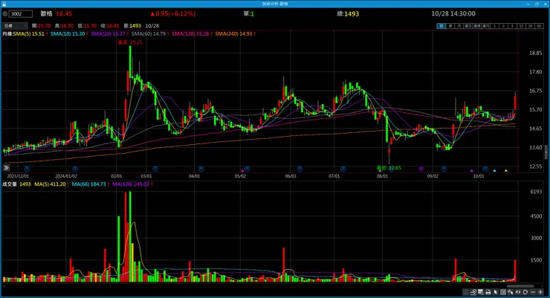Viewport: 550px width, 298px height.
Task: Click the event marker near 2023/12/01
Action: pyautogui.click(x=27, y=169)
